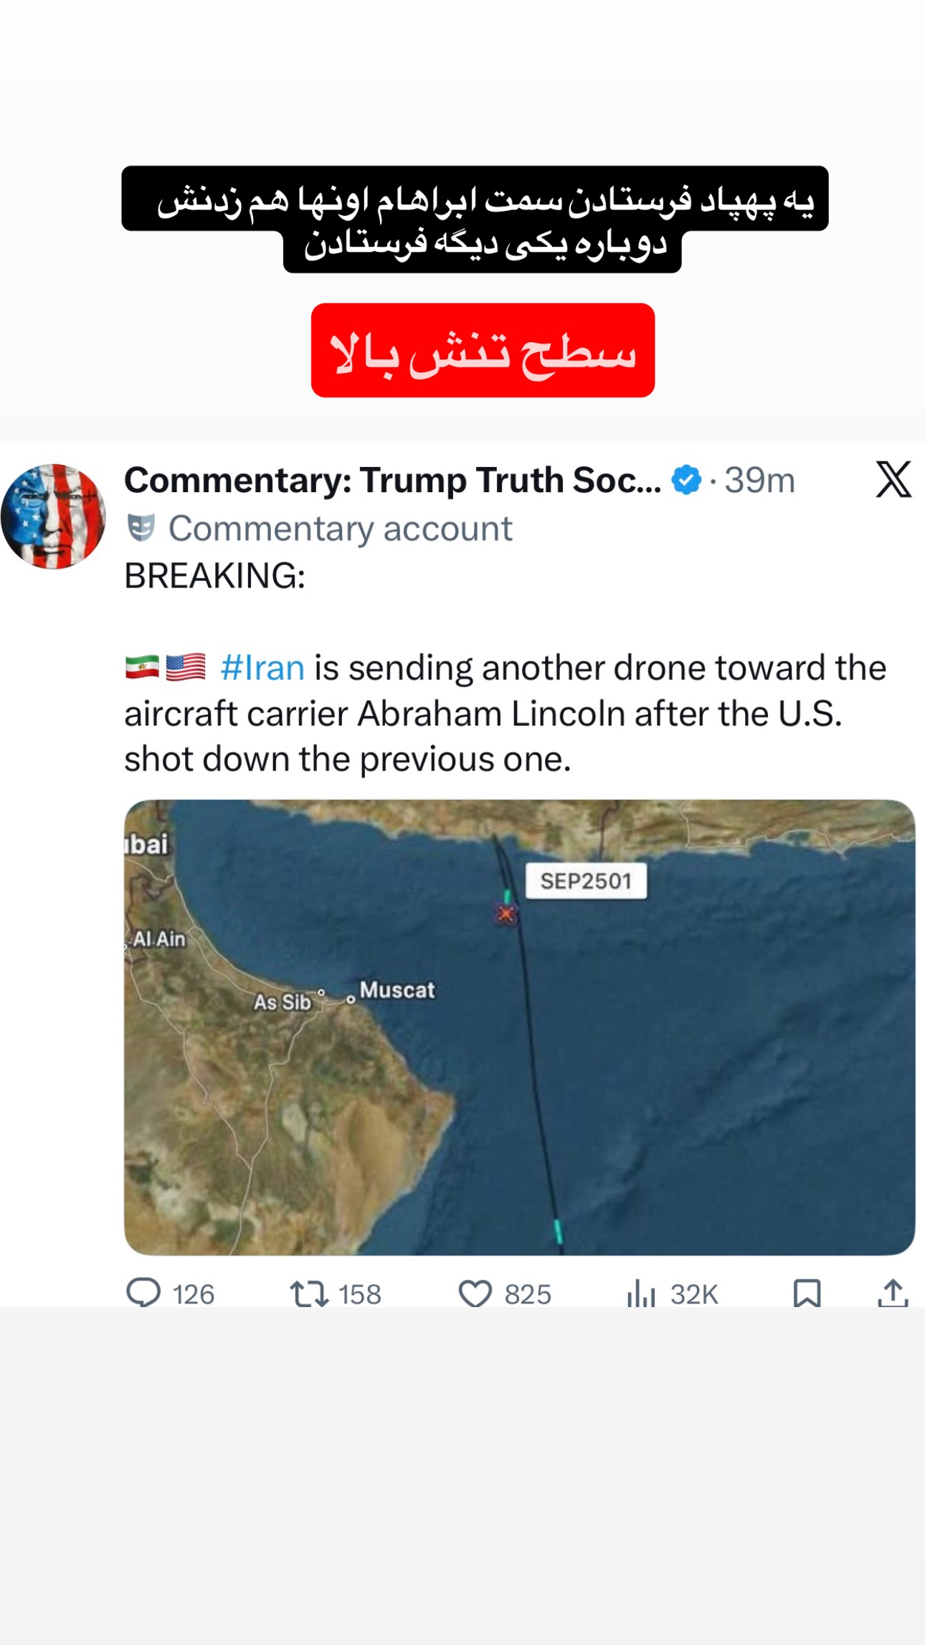Tap the black Persian caption text box
The height and width of the screenshot is (1645, 925).
click(475, 219)
